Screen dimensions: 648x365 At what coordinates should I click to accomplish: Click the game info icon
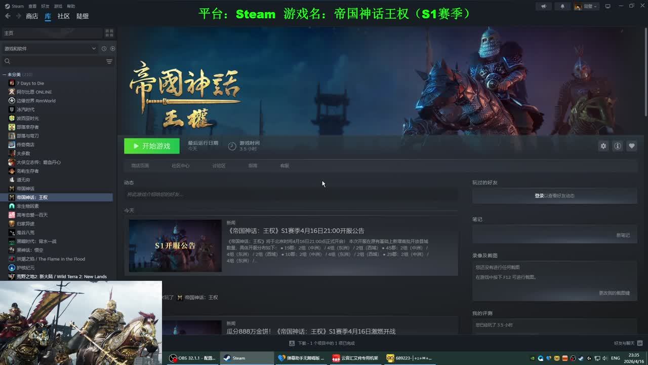pos(617,146)
